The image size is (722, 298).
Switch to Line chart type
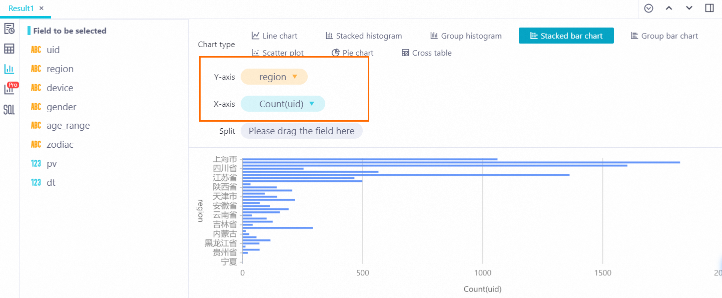[274, 36]
